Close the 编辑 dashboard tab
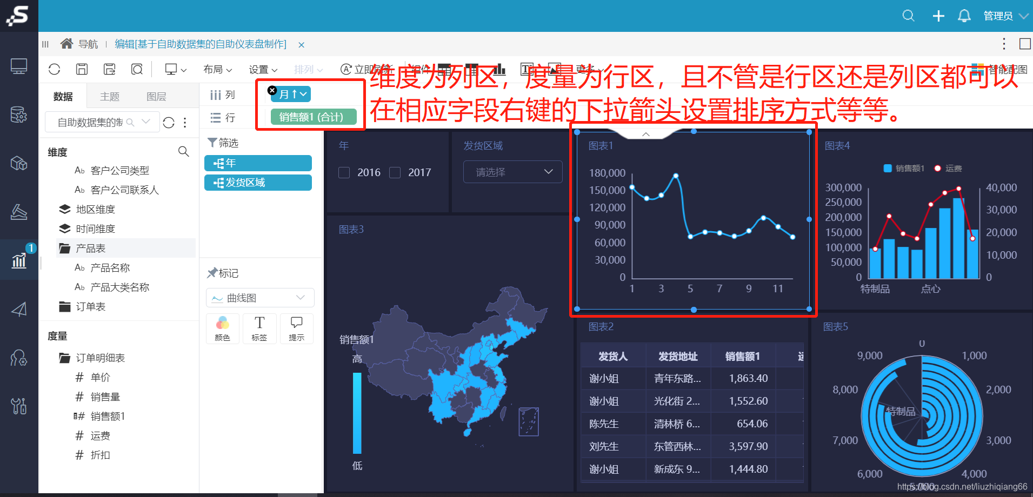The width and height of the screenshot is (1033, 497). click(302, 45)
